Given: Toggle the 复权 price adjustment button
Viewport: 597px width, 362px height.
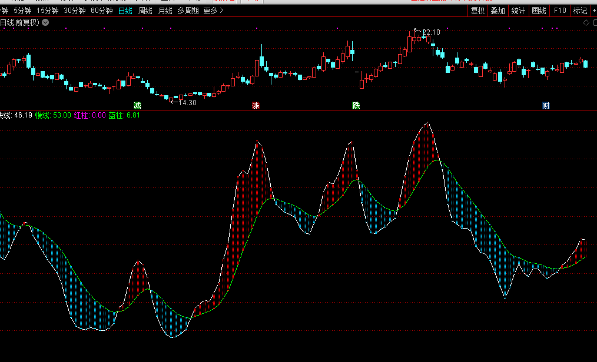Looking at the screenshot, I should (477, 11).
